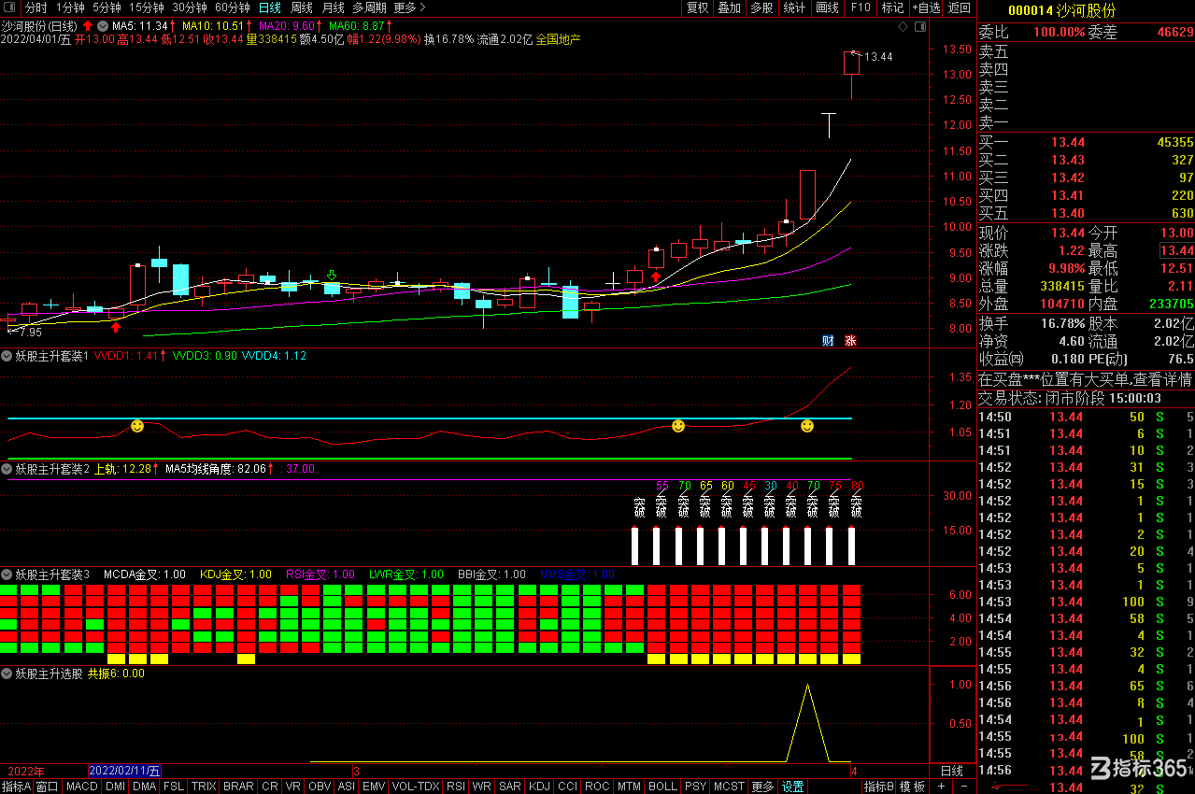Expand the 妖股主升套装3 indicator menu icon

[x=7, y=574]
